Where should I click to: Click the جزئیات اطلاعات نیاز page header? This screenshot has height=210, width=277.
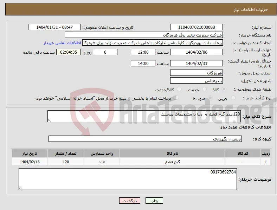coord(251,9)
